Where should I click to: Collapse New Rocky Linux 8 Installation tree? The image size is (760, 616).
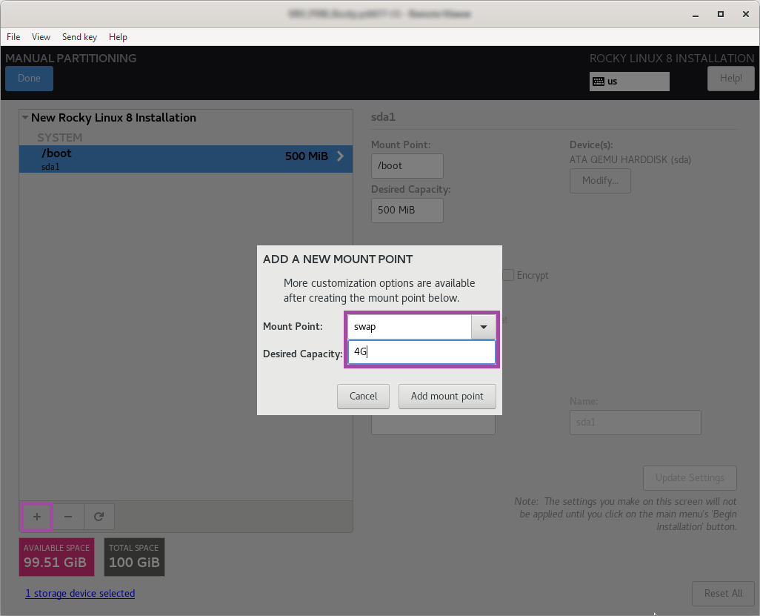click(24, 117)
